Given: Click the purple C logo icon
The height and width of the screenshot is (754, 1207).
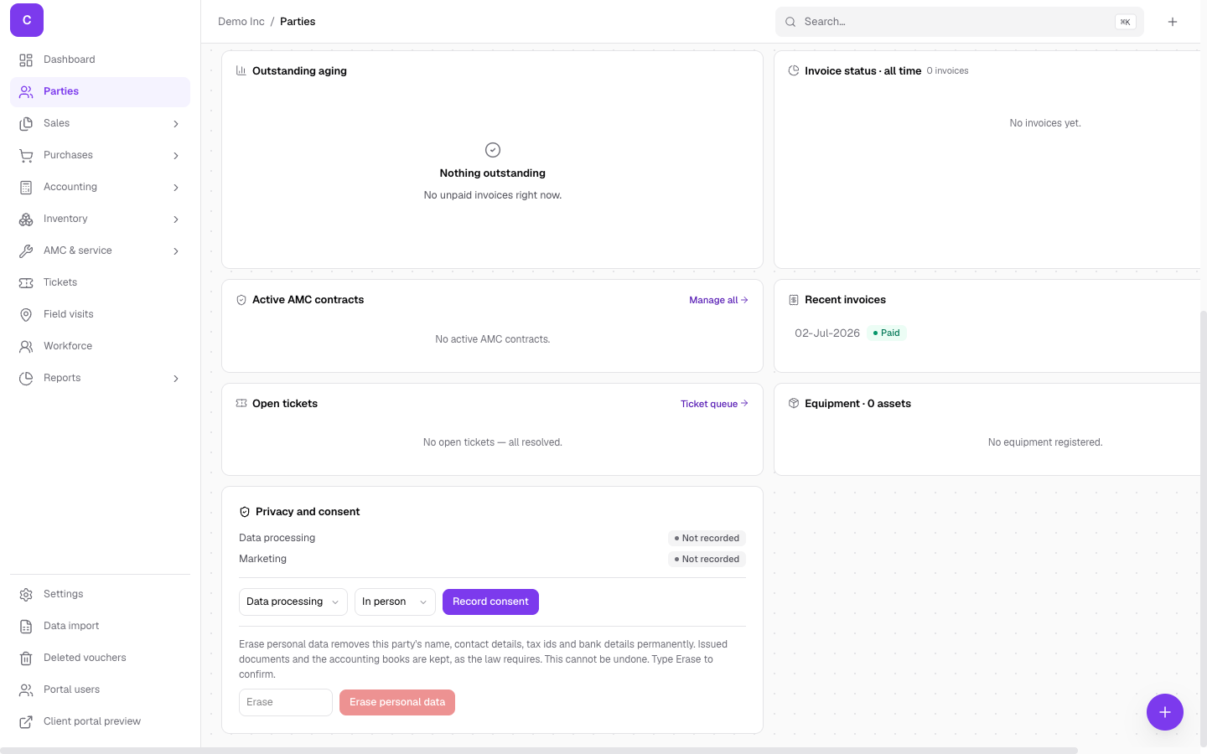Looking at the screenshot, I should (27, 20).
